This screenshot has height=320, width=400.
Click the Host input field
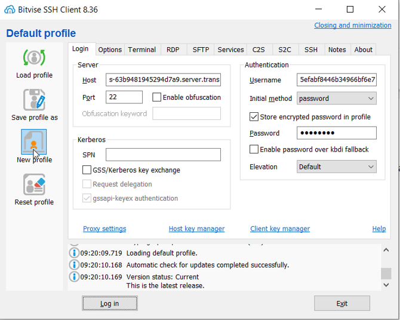(x=163, y=79)
